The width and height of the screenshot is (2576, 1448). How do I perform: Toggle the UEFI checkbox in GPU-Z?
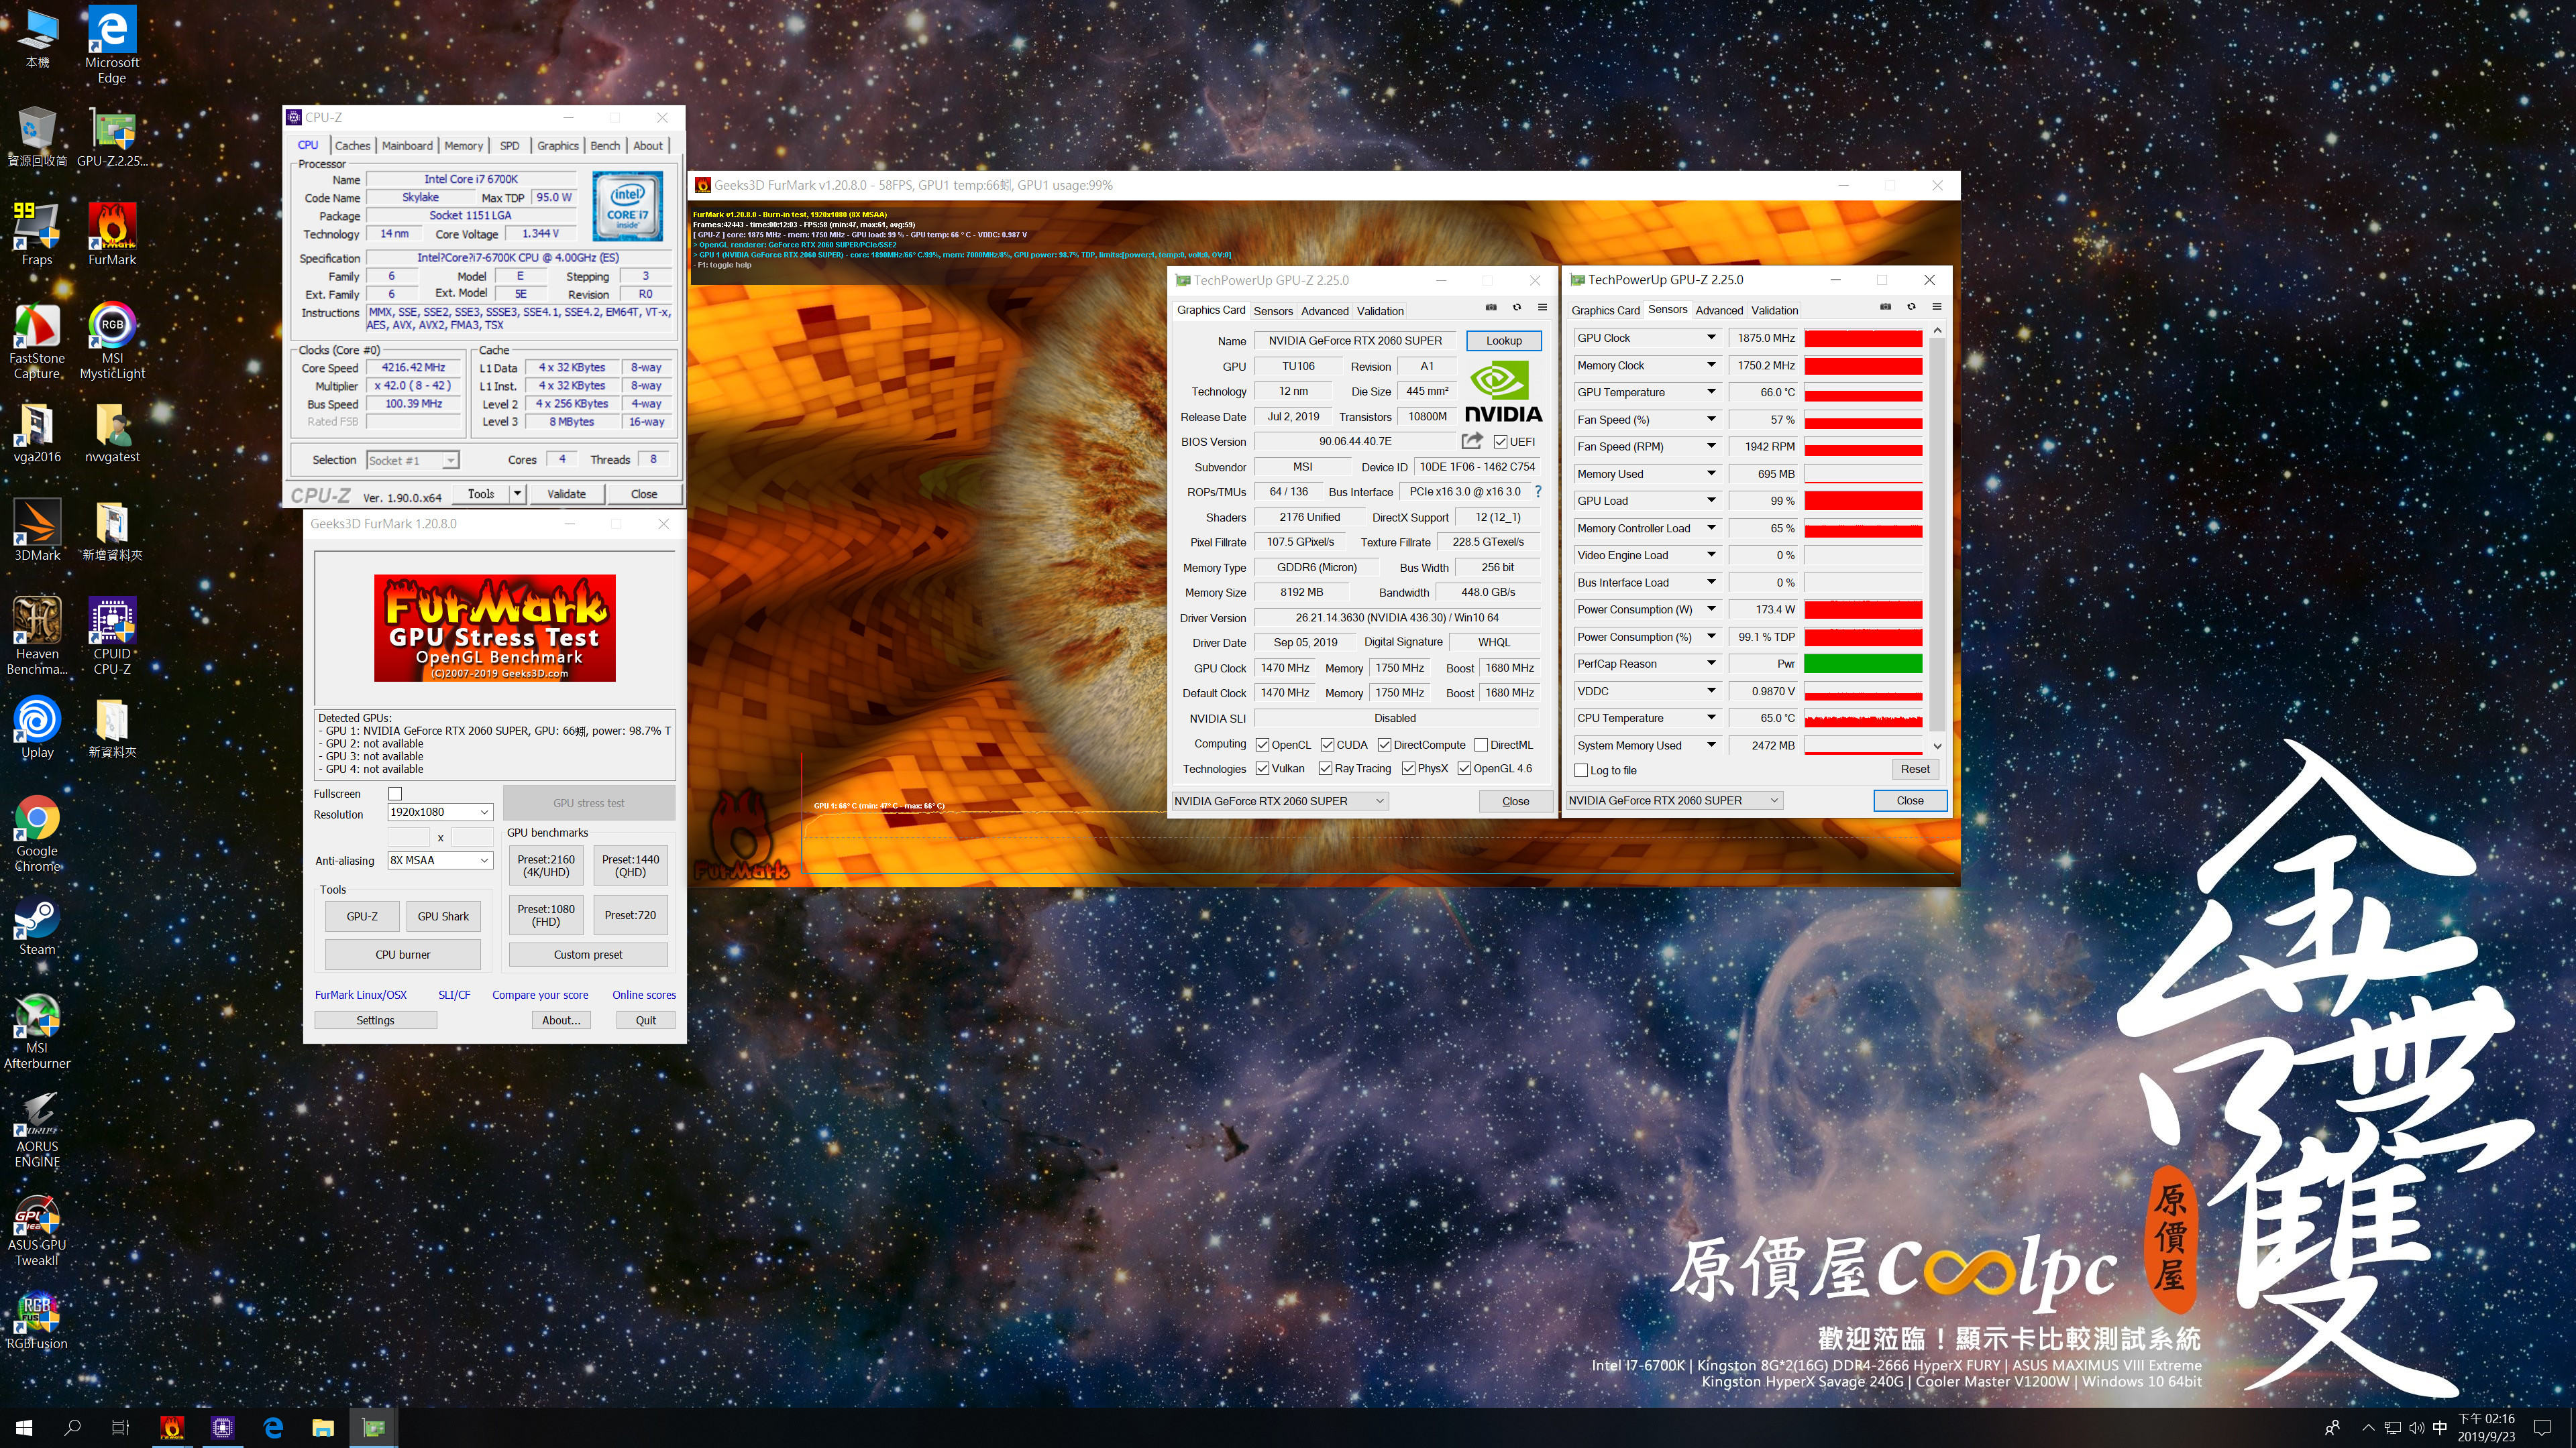pos(1500,442)
